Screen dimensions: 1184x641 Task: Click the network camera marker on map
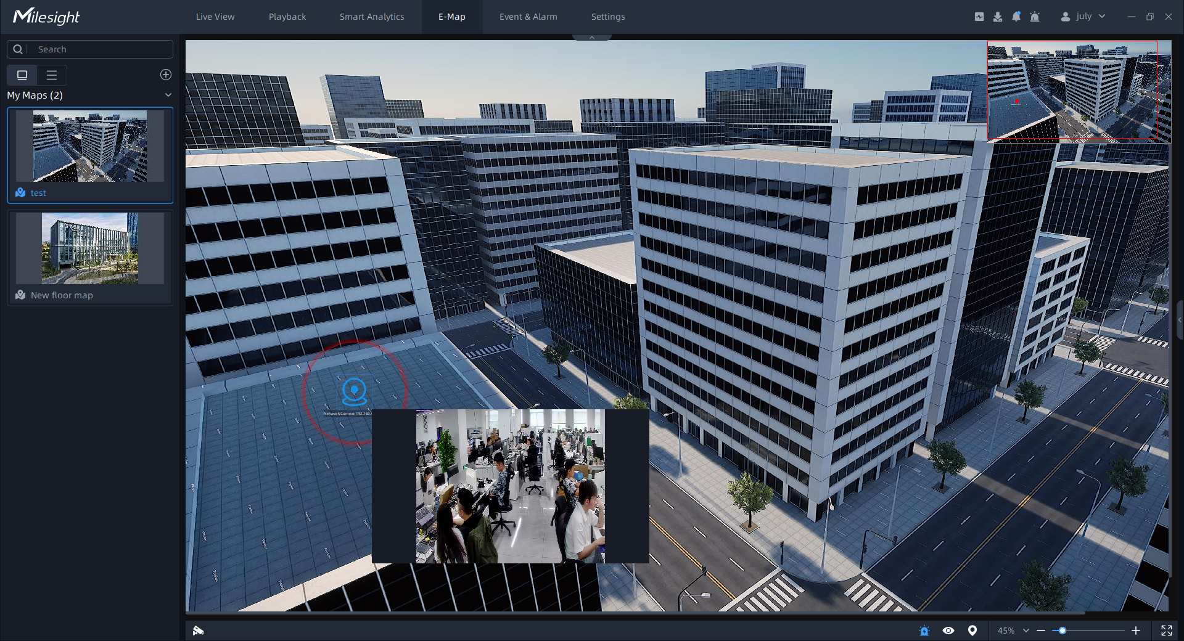pyautogui.click(x=355, y=391)
